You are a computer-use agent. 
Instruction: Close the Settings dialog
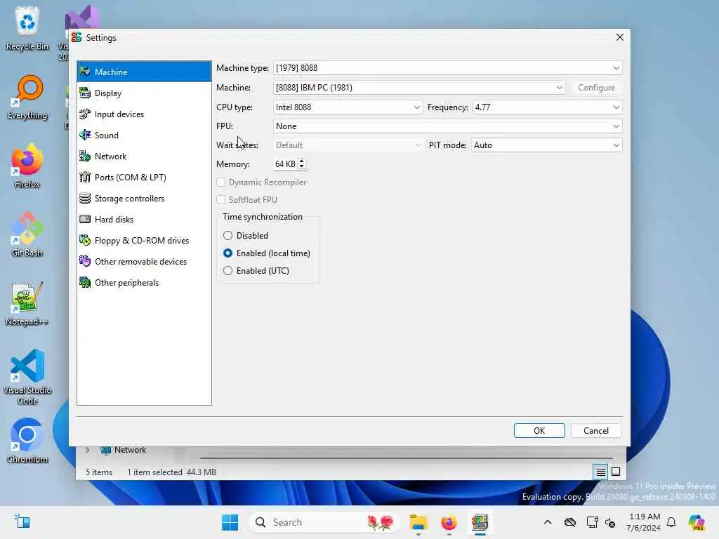[x=619, y=37]
